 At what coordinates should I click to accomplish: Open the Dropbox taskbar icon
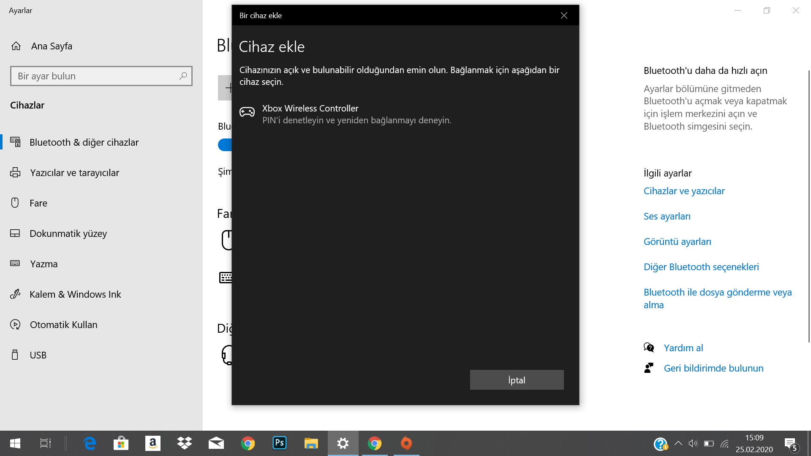coord(185,443)
